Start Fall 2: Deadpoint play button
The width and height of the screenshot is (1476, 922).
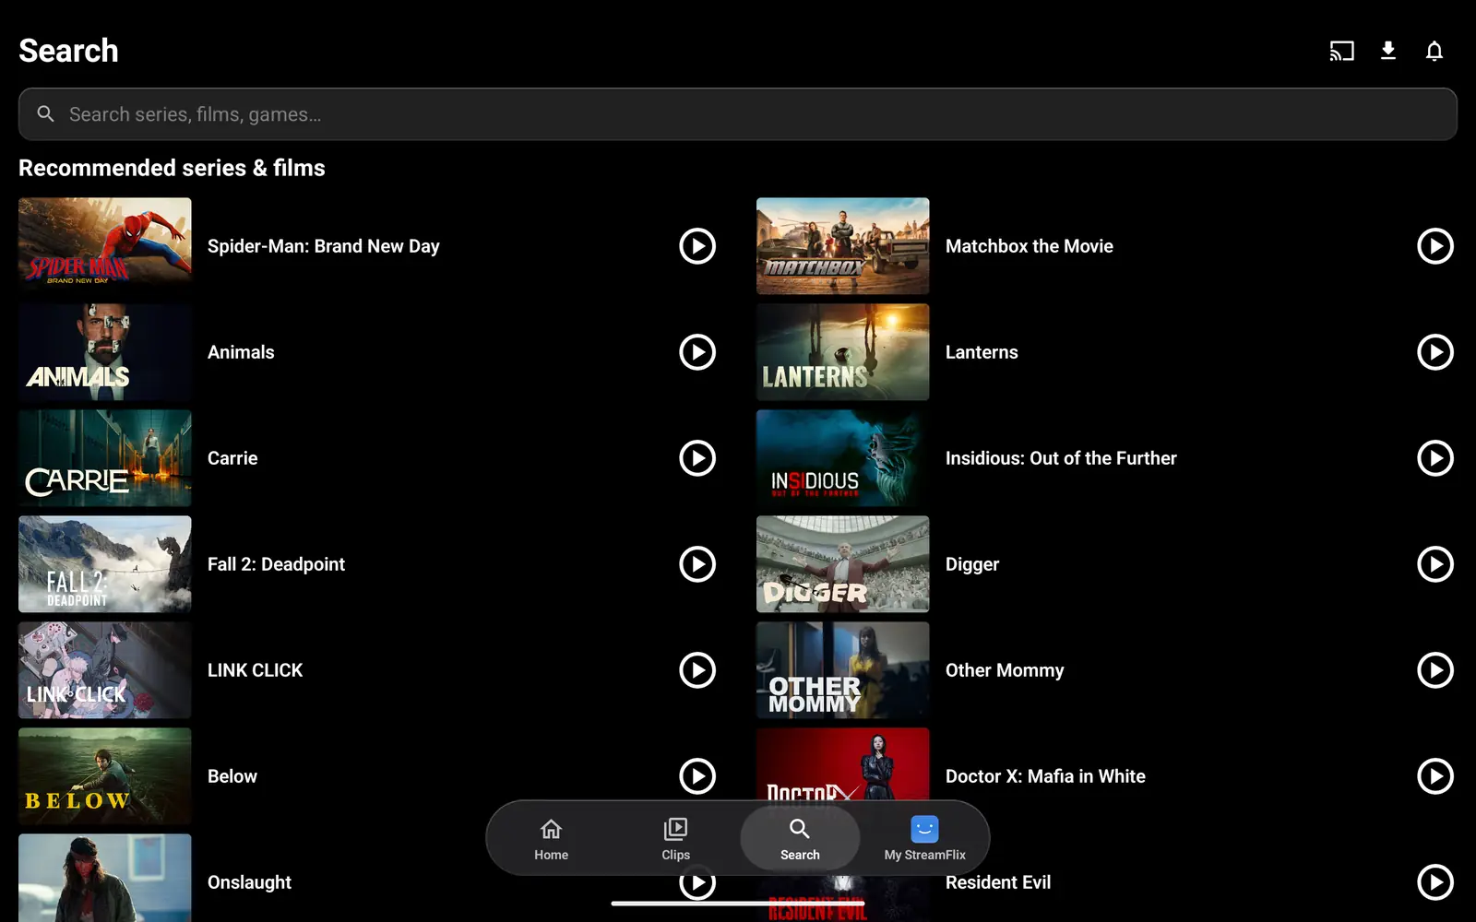click(x=697, y=564)
